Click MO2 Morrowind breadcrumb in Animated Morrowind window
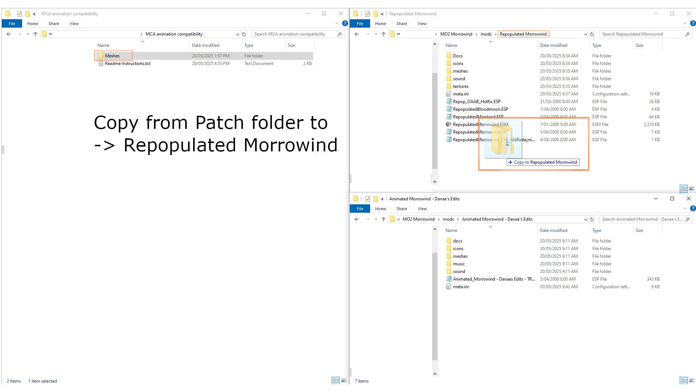 (418, 219)
